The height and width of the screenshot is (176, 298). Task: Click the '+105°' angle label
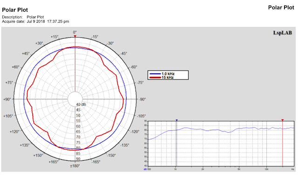[x=8, y=116]
